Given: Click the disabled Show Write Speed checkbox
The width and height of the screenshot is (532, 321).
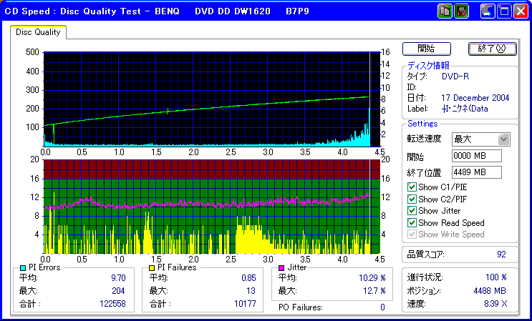Looking at the screenshot, I should (x=412, y=234).
